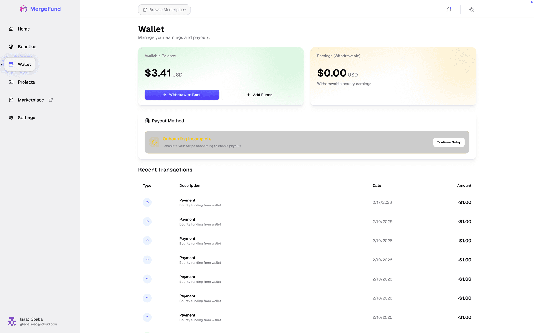The height and width of the screenshot is (333, 534).
Task: Click the Projects folder icon
Action: [x=11, y=82]
